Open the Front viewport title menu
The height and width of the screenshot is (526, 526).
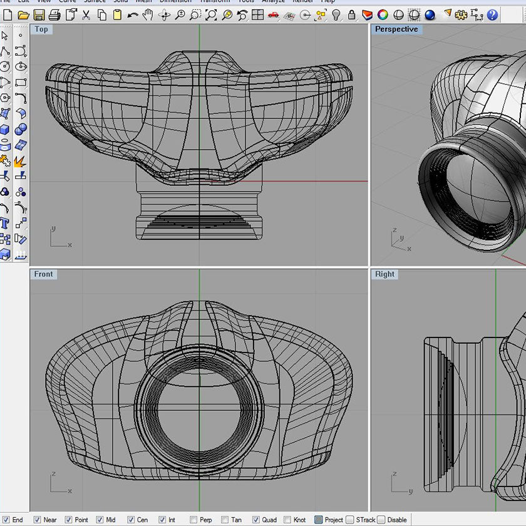click(x=44, y=274)
